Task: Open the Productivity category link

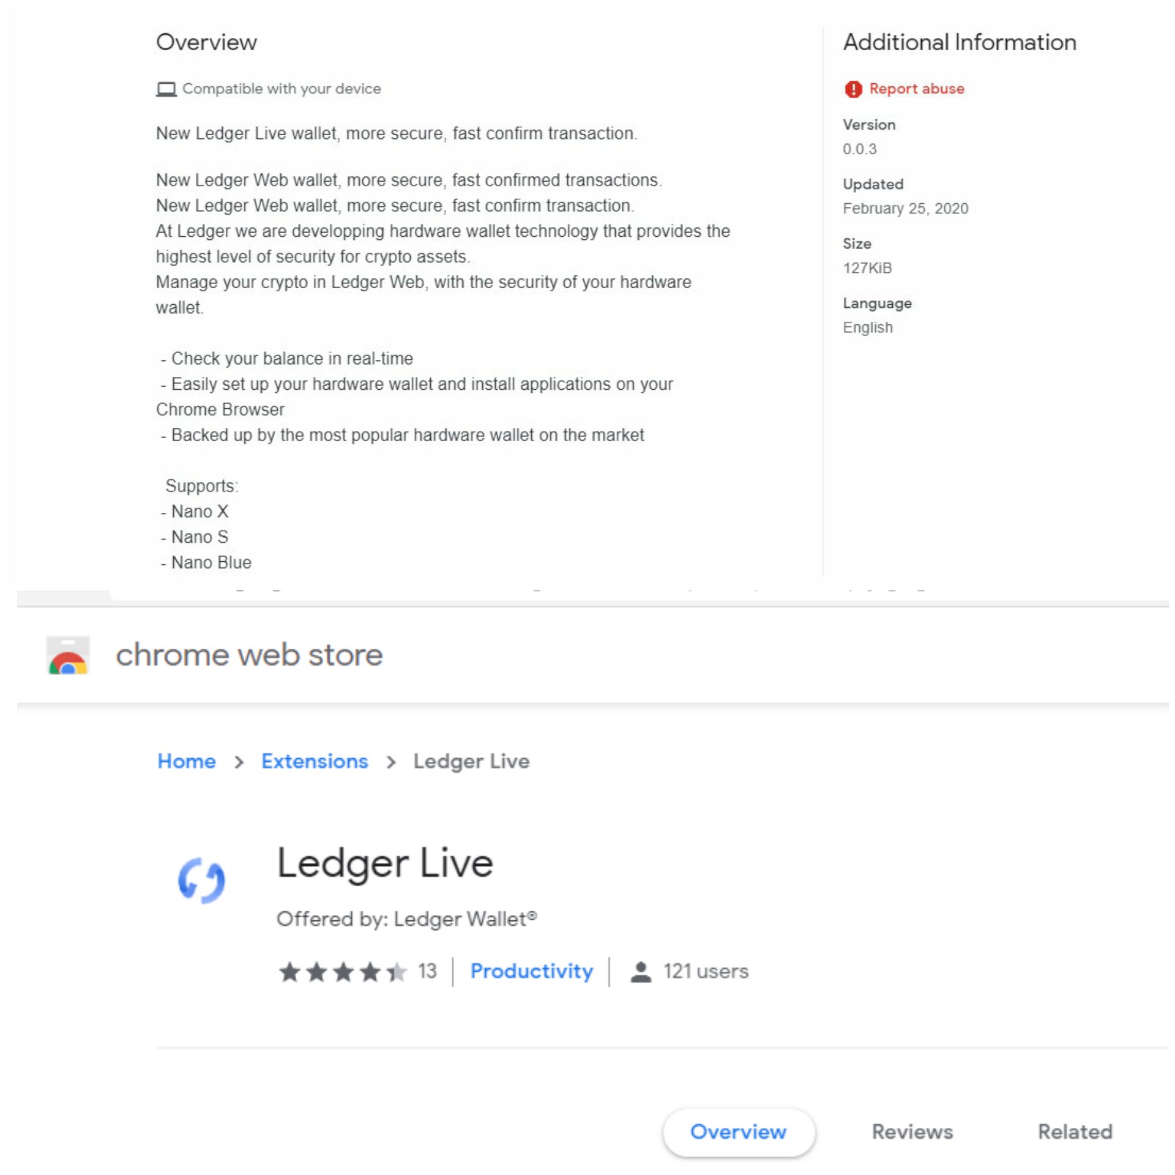Action: pyautogui.click(x=532, y=971)
